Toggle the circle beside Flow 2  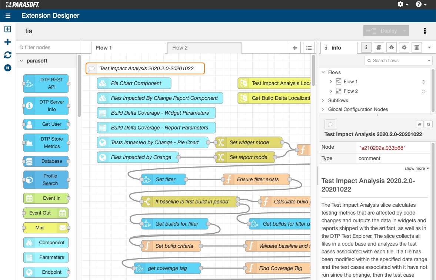click(x=423, y=91)
